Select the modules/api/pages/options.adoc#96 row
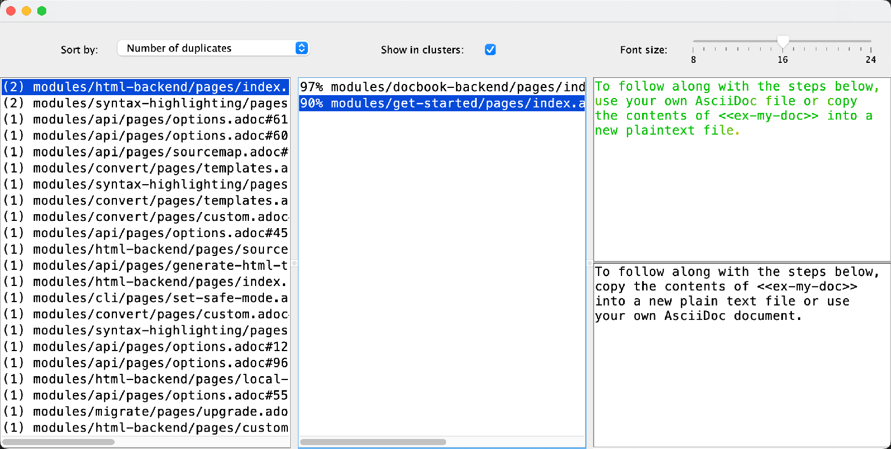This screenshot has height=449, width=891. 146,363
